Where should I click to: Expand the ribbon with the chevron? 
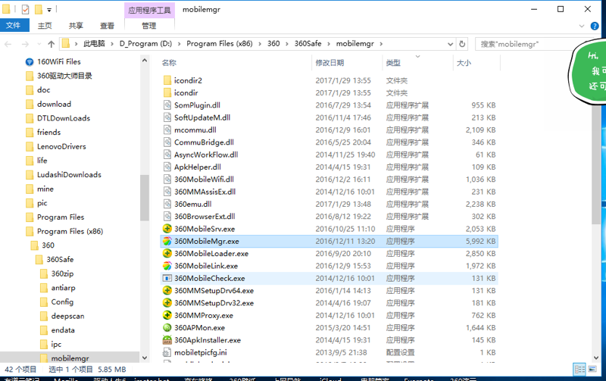582,26
